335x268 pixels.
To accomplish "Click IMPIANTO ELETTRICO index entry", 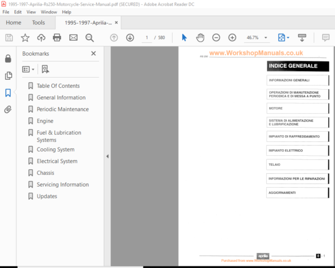I will (298, 150).
